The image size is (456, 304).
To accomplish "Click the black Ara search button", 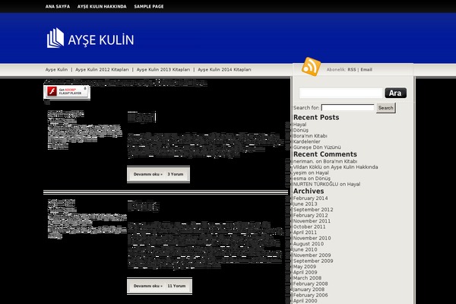I will tap(395, 93).
